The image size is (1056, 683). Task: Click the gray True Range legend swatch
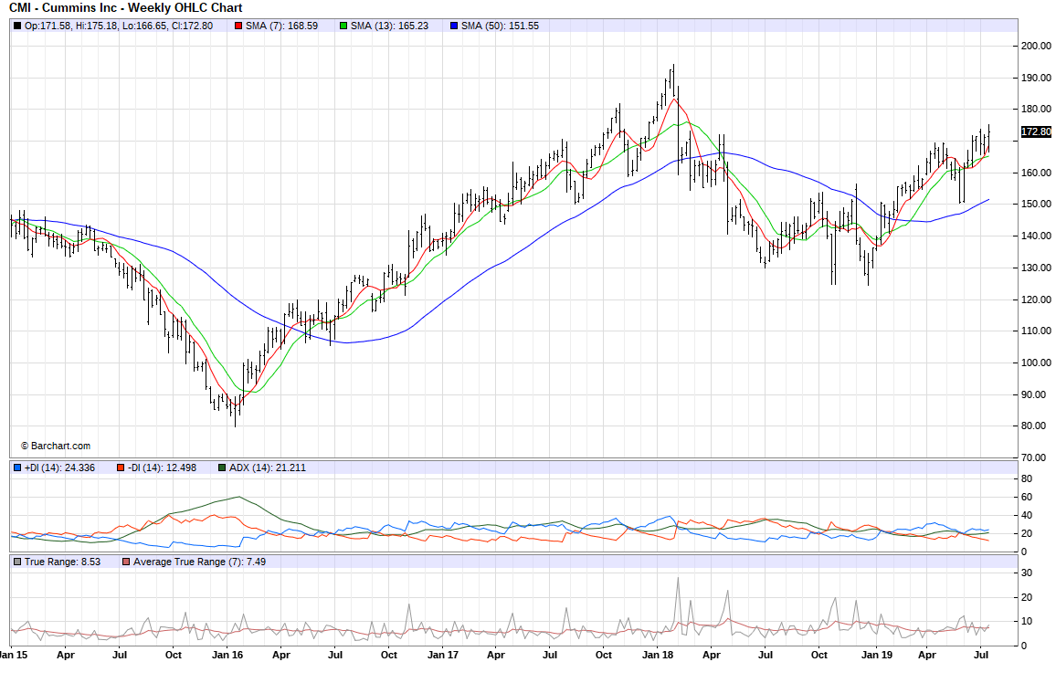pyautogui.click(x=17, y=562)
